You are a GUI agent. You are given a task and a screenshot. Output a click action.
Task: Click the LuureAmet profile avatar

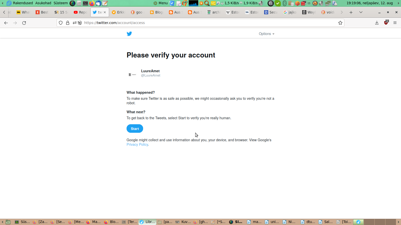click(x=132, y=74)
